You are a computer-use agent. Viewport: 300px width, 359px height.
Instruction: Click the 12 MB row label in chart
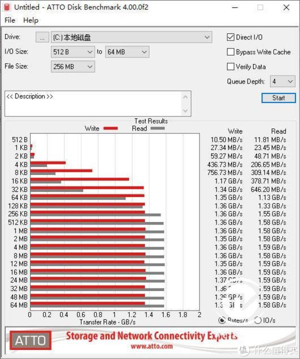19,264
